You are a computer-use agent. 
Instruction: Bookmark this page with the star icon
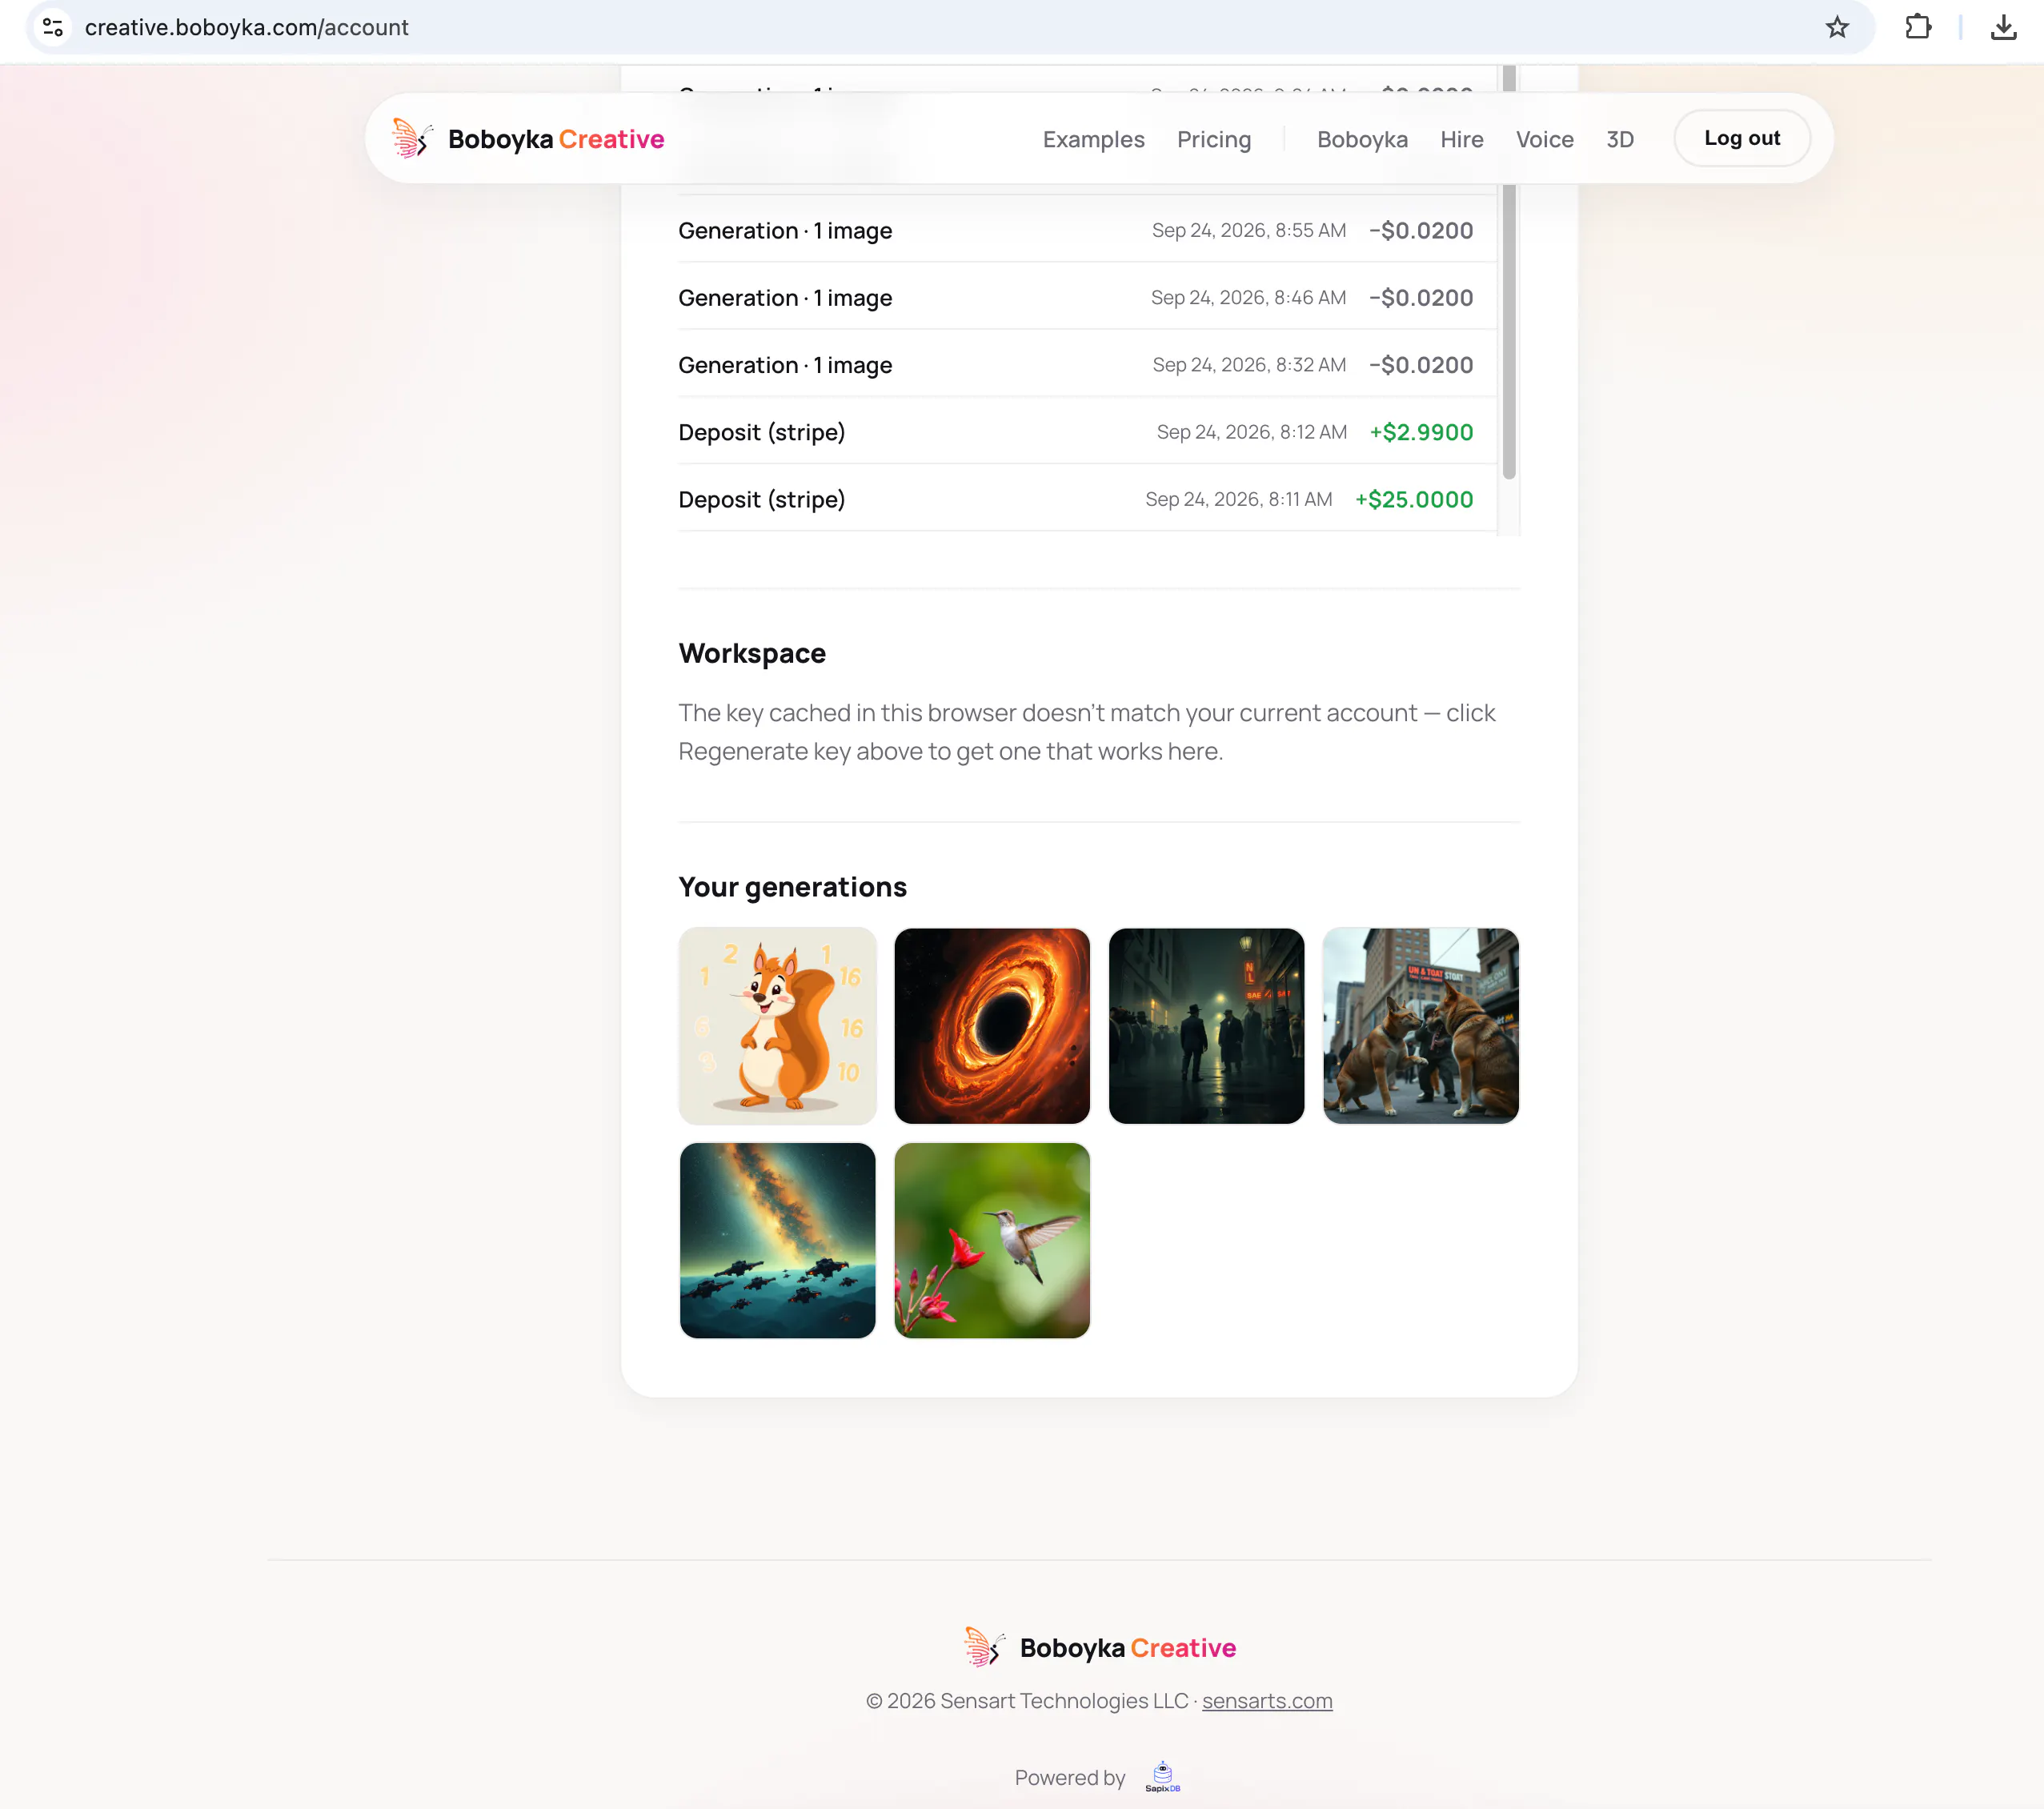coord(1837,27)
